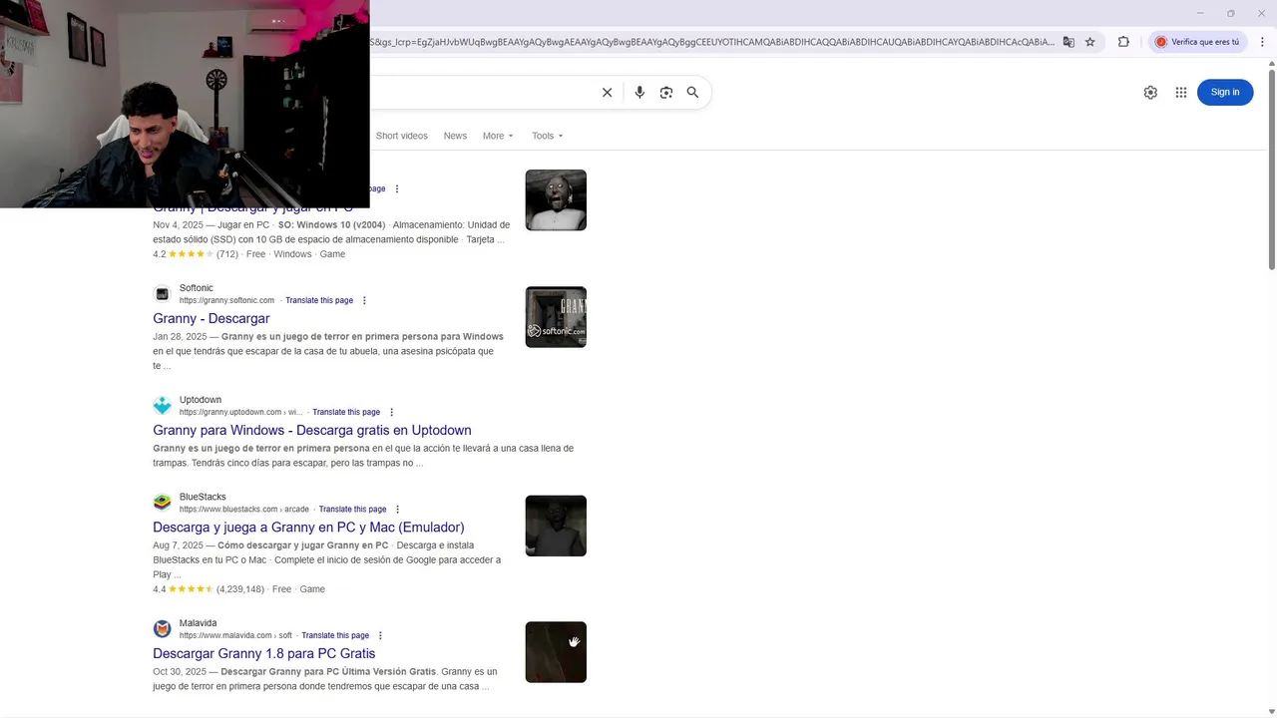Viewport: 1277px width, 718px height.
Task: Open the Malavida result thumbnail image
Action: coord(556,652)
